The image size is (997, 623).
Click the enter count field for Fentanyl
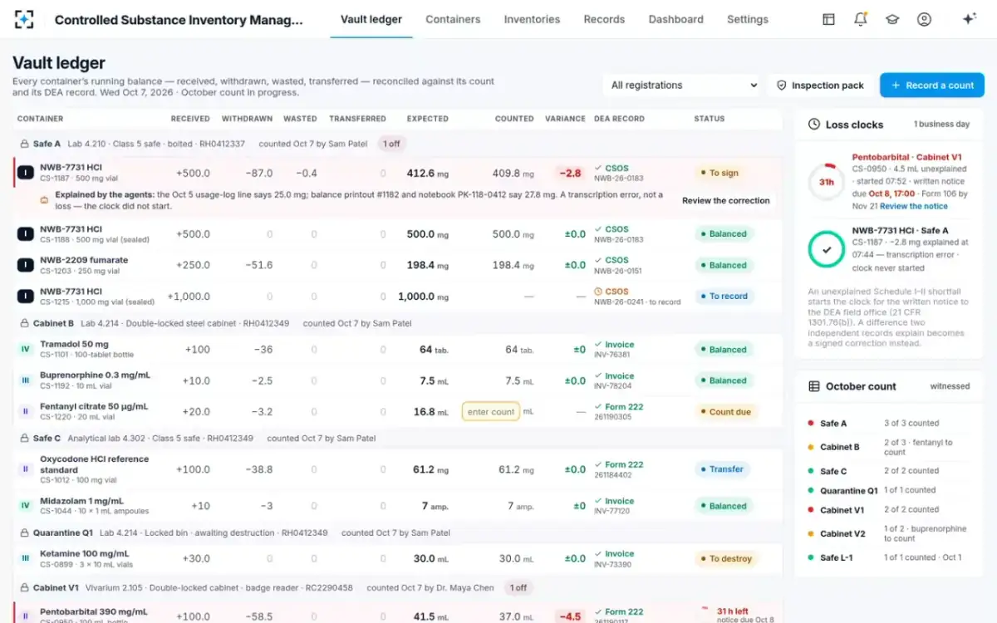(x=491, y=411)
